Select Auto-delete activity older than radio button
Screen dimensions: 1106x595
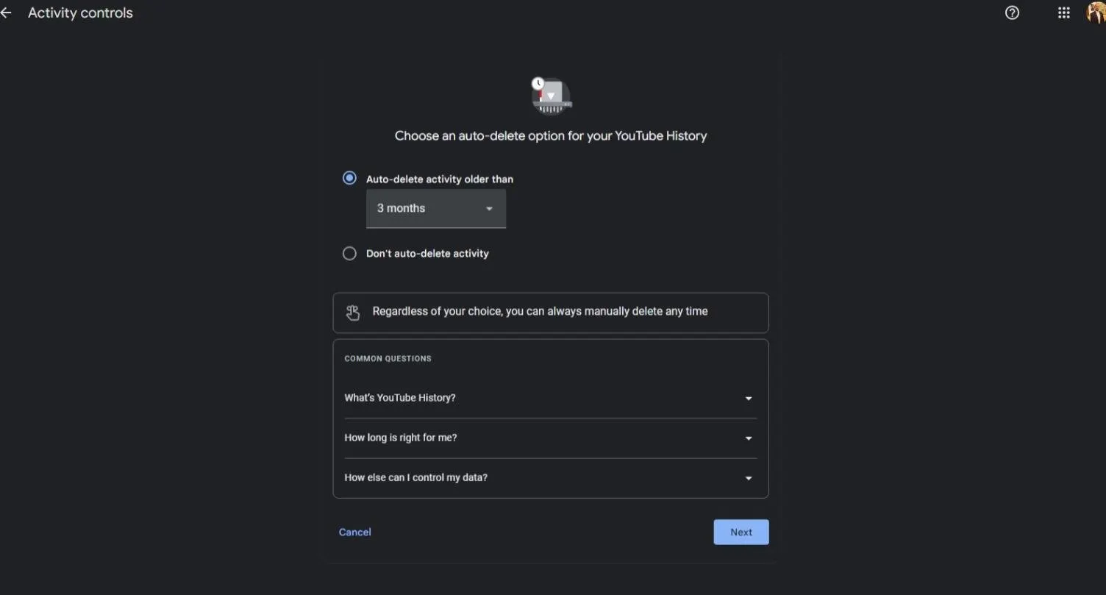(349, 178)
